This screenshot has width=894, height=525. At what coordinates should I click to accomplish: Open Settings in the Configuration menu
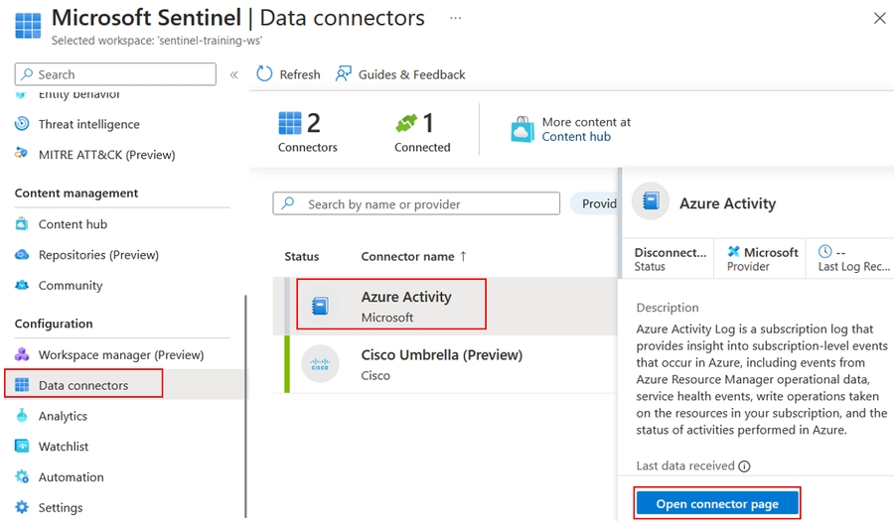click(61, 507)
